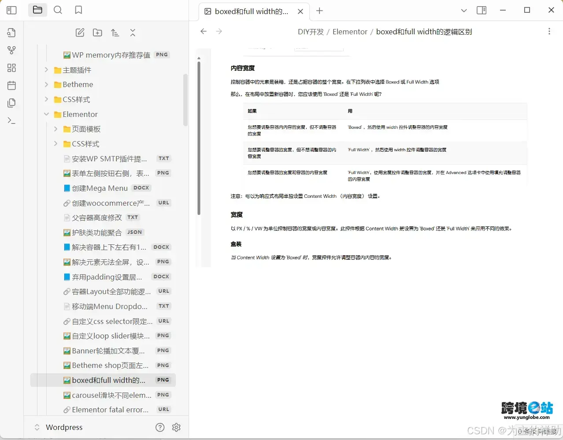Image resolution: width=563 pixels, height=440 pixels.
Task: Open more options three-dot menu
Action: [549, 31]
